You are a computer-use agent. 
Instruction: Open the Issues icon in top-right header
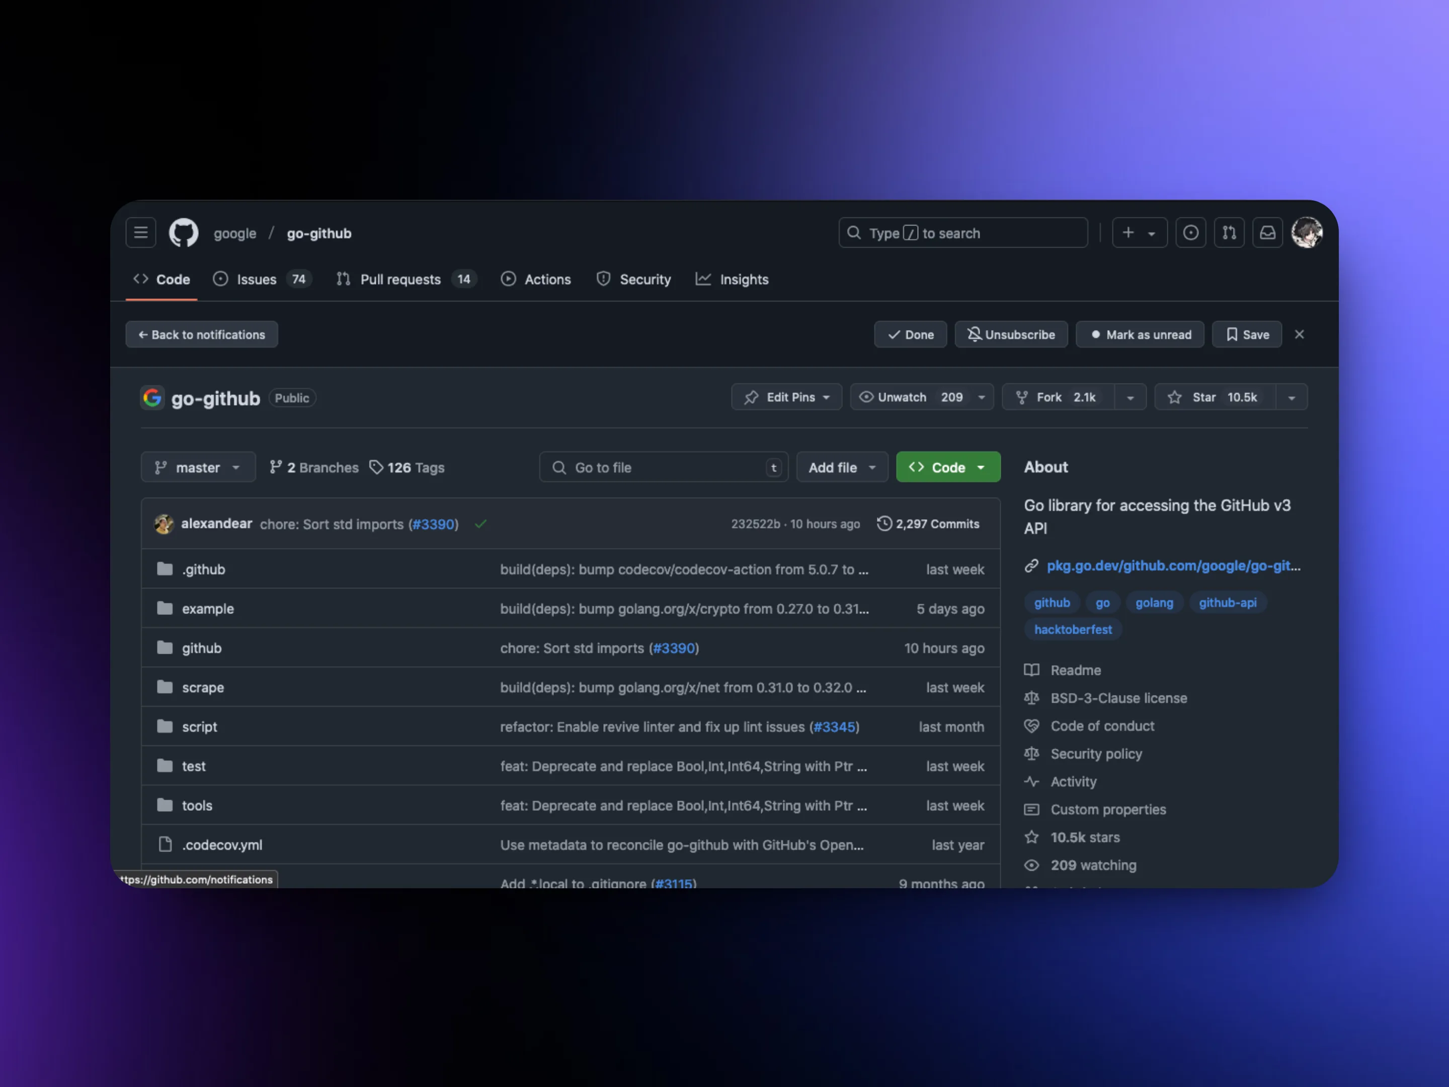(1191, 232)
